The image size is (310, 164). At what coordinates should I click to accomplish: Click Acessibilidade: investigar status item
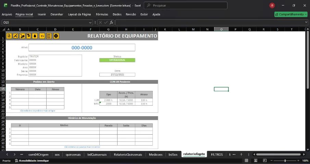tap(32, 161)
